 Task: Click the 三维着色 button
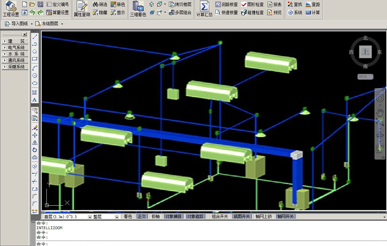pos(138,9)
